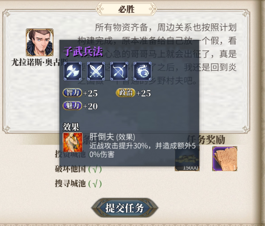This screenshot has height=226, width=265.
Task: Click the 提交任务 submit quest button
Action: (x=125, y=208)
